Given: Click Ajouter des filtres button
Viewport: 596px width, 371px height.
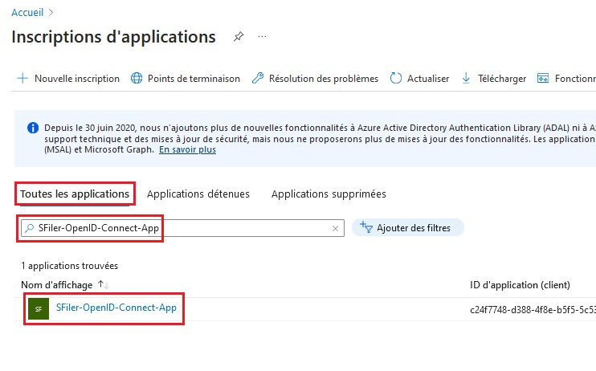Looking at the screenshot, I should (x=408, y=228).
